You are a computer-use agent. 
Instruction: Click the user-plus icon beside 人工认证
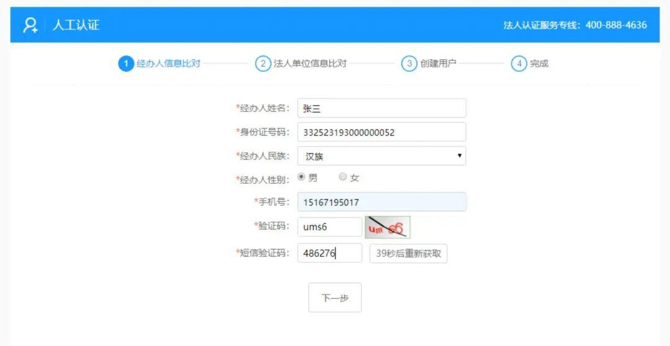[x=30, y=25]
